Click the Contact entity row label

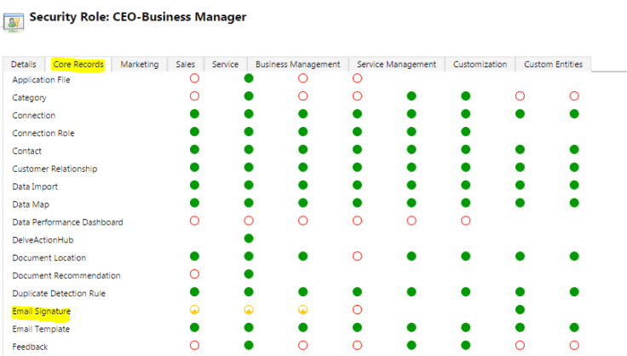tap(26, 151)
